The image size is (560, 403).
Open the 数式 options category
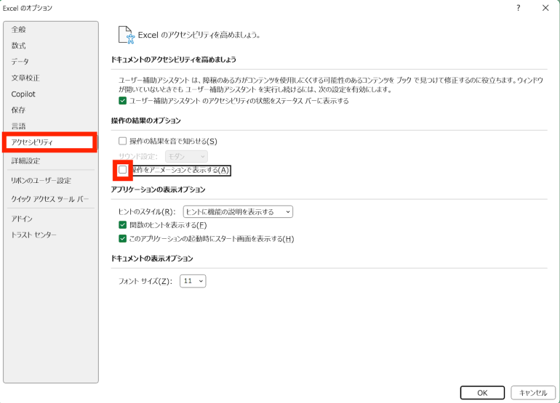19,46
